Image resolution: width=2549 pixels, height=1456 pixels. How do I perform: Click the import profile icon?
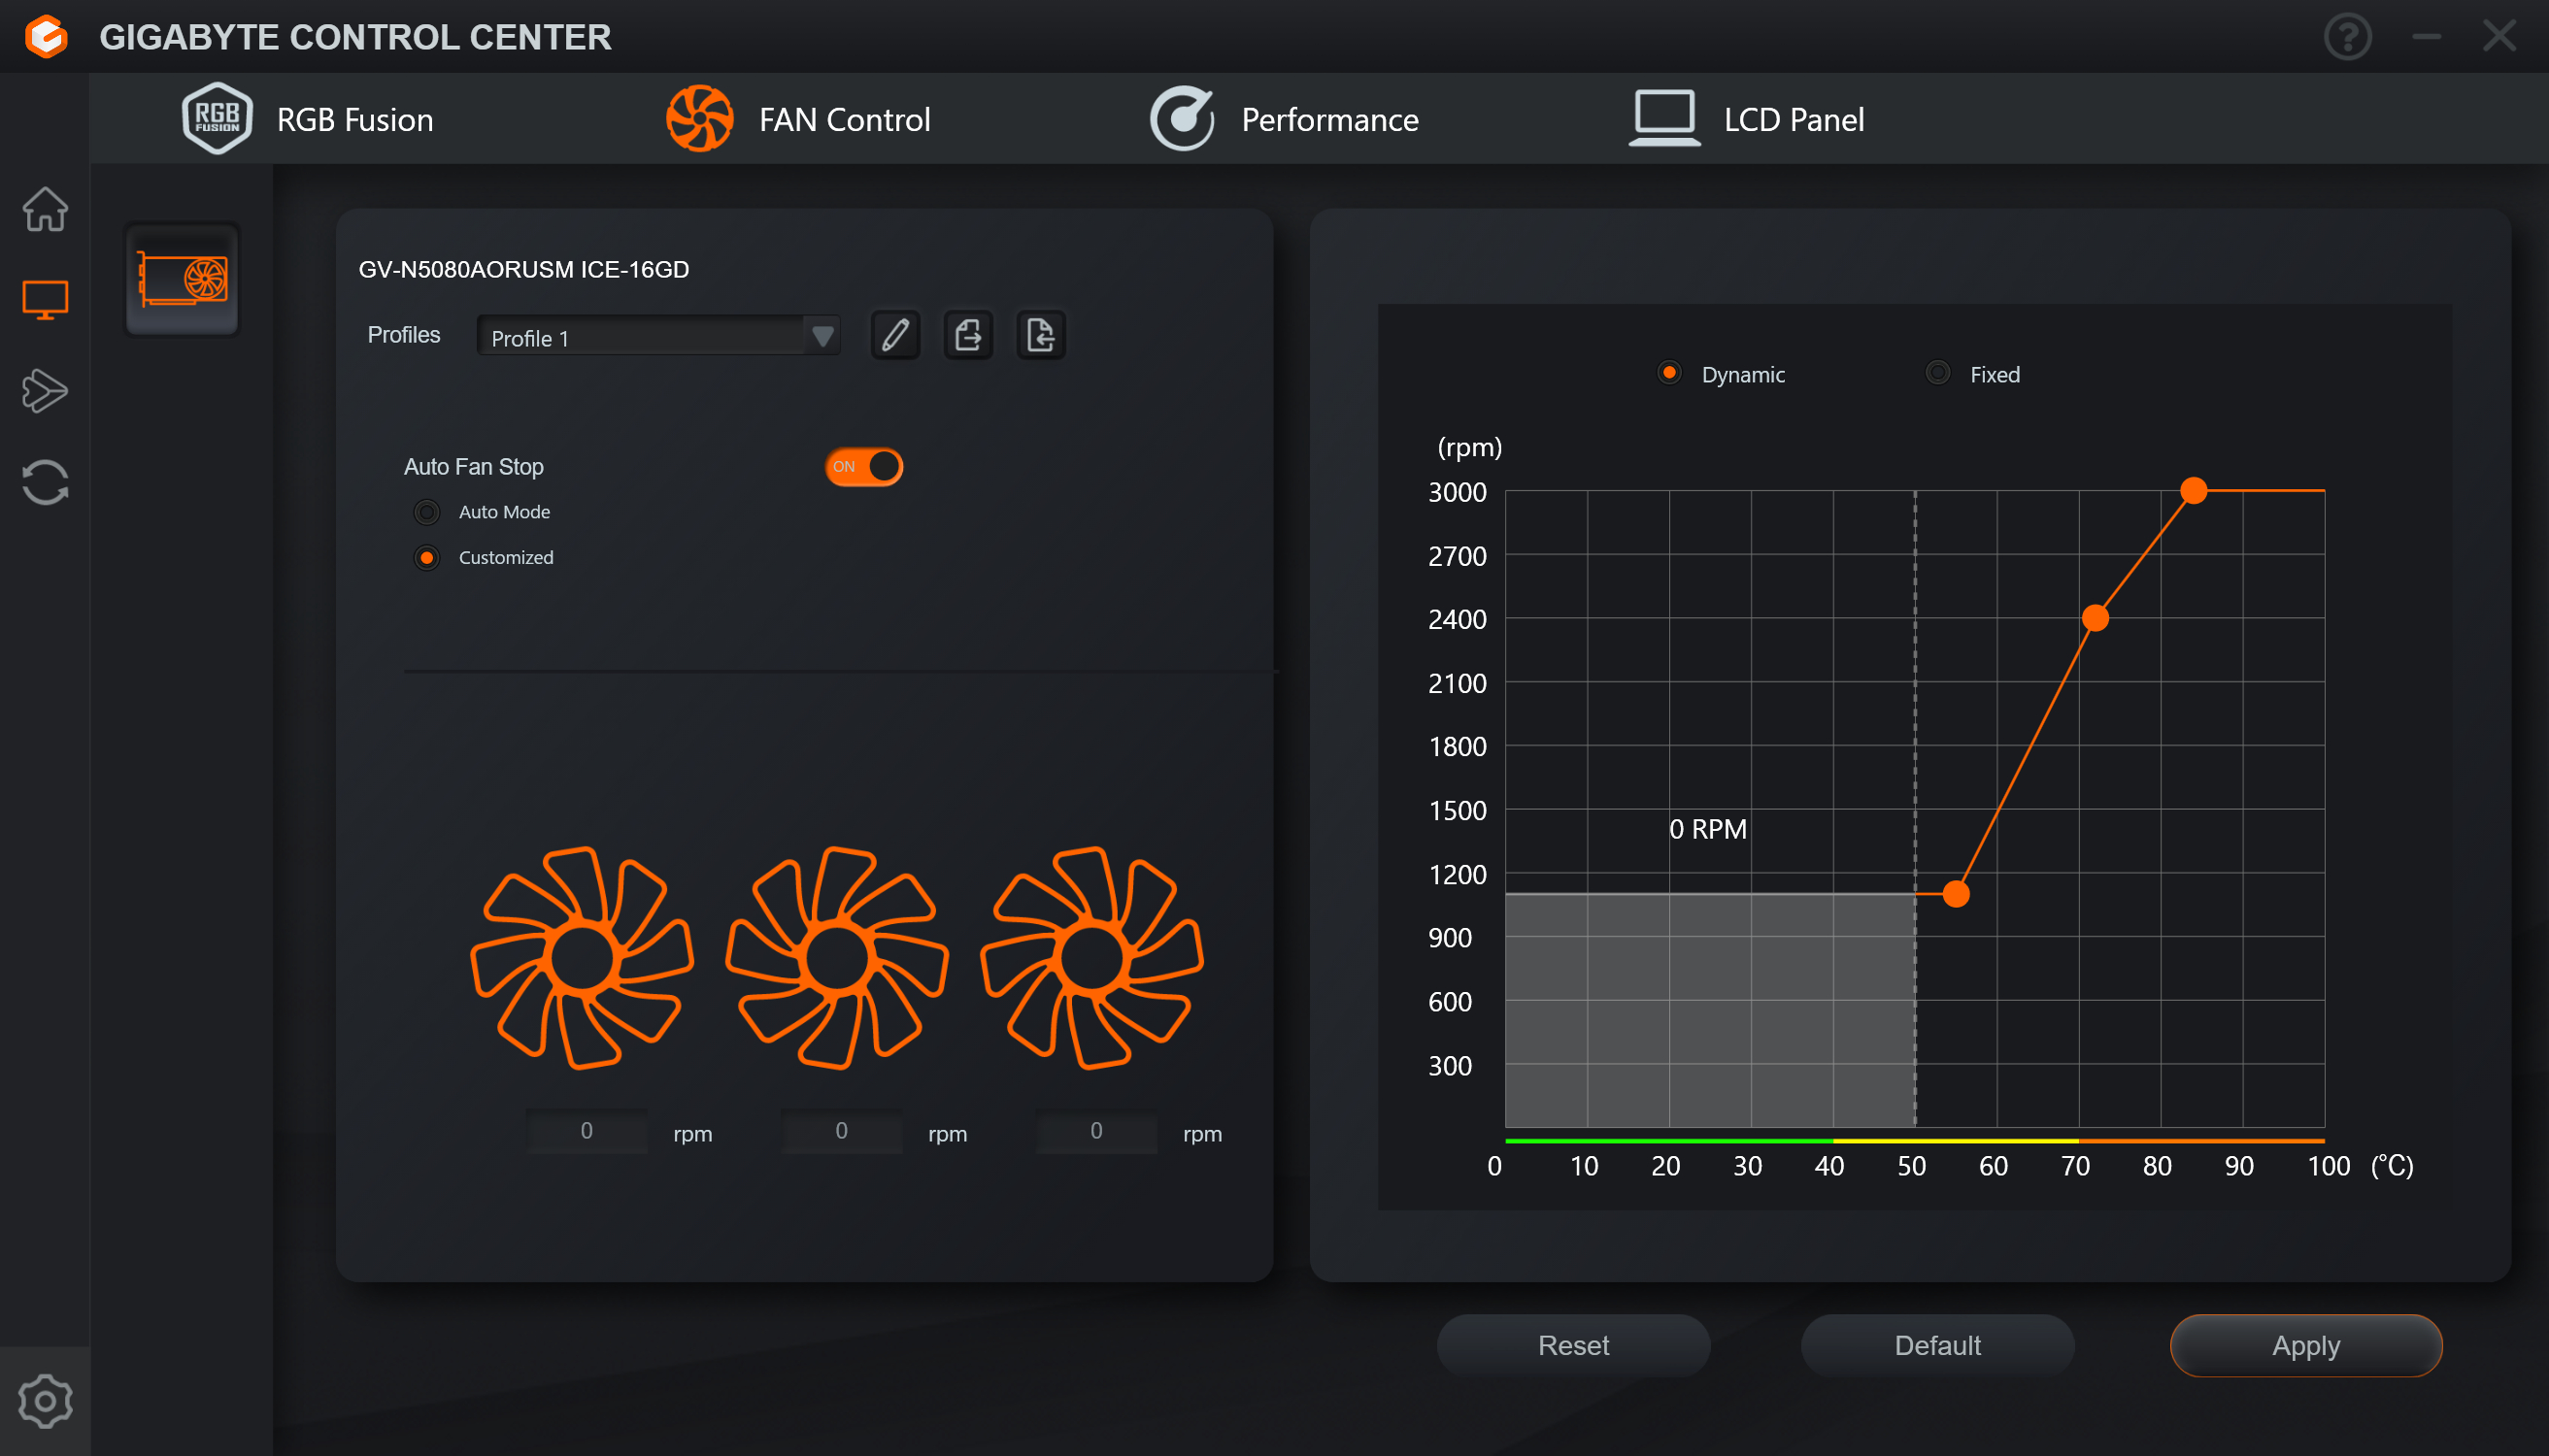tap(1040, 335)
